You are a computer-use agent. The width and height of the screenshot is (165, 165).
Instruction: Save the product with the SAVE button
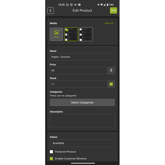(x=113, y=11)
